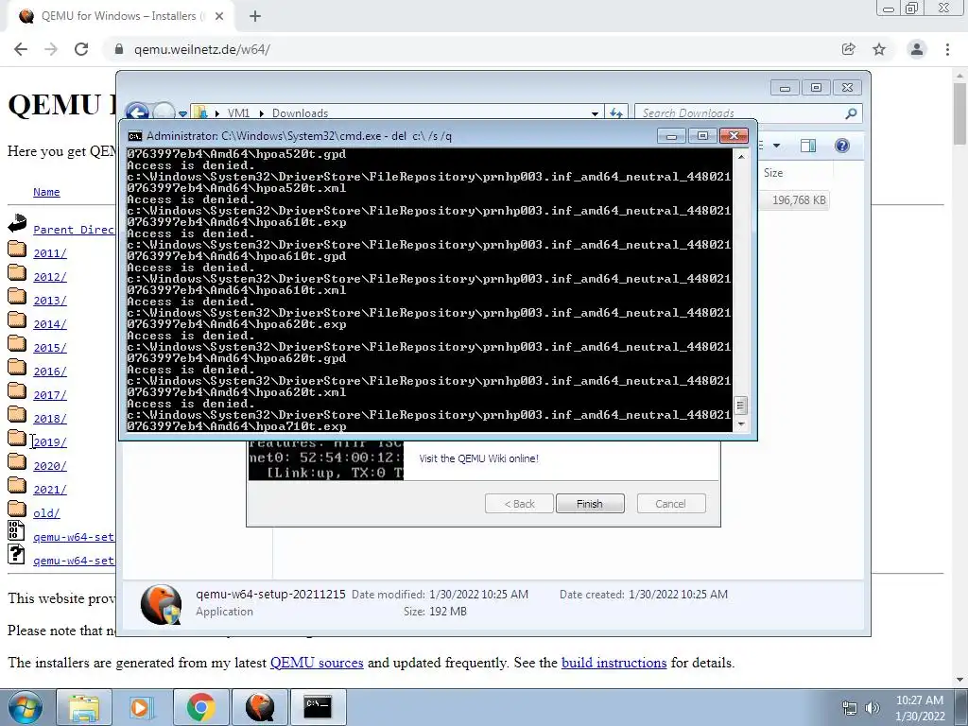Click the unknown-file question mark icon

[16, 554]
